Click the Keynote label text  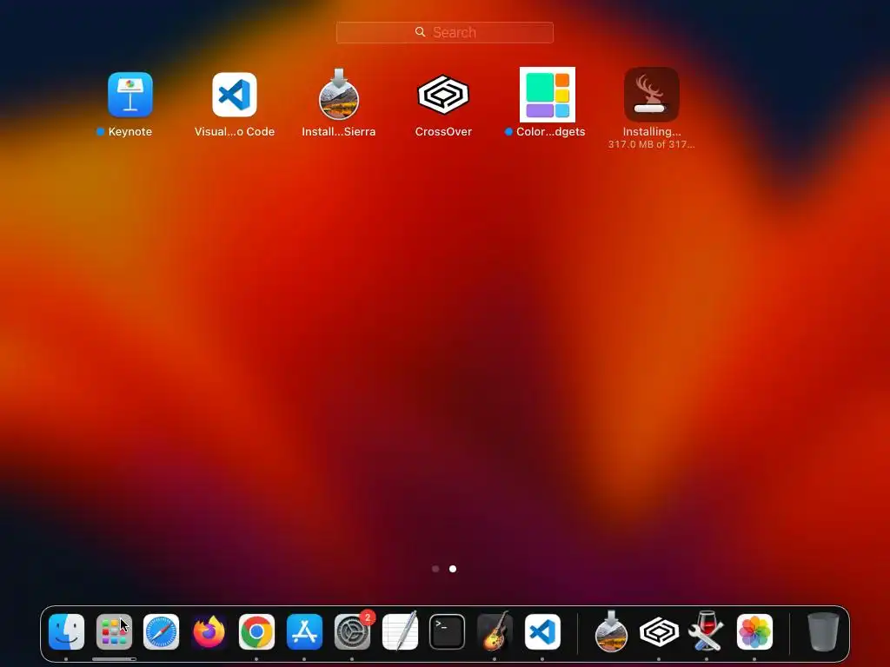(130, 132)
